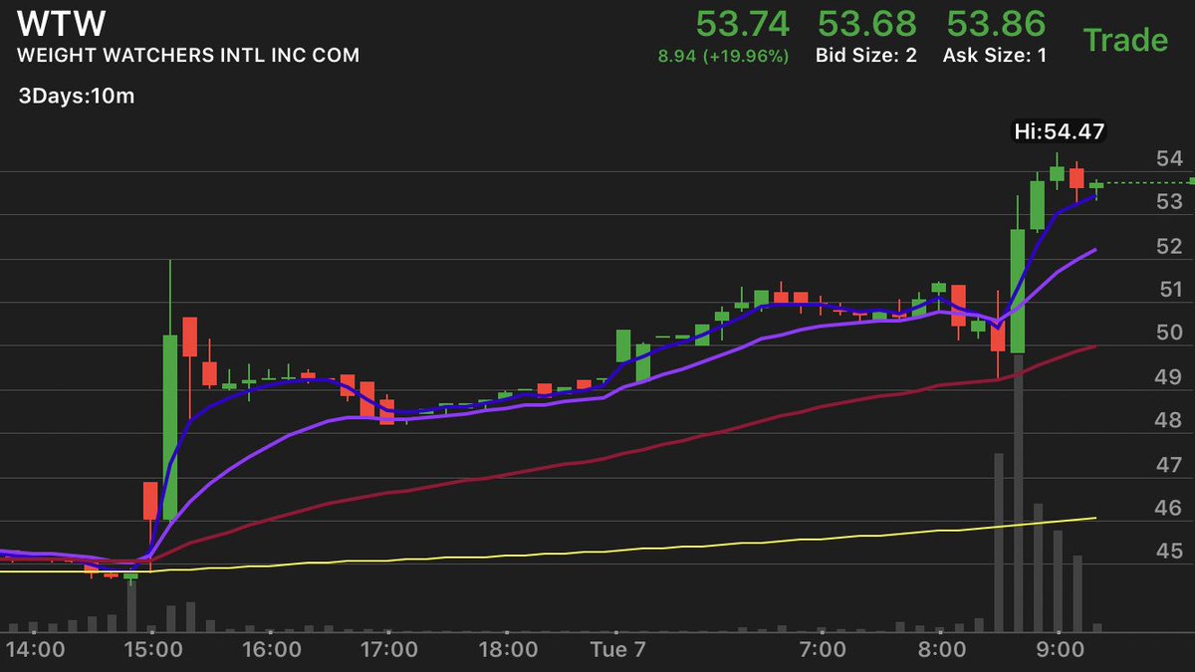Click the 17:00 time axis label
The width and height of the screenshot is (1195, 672).
pyautogui.click(x=388, y=650)
